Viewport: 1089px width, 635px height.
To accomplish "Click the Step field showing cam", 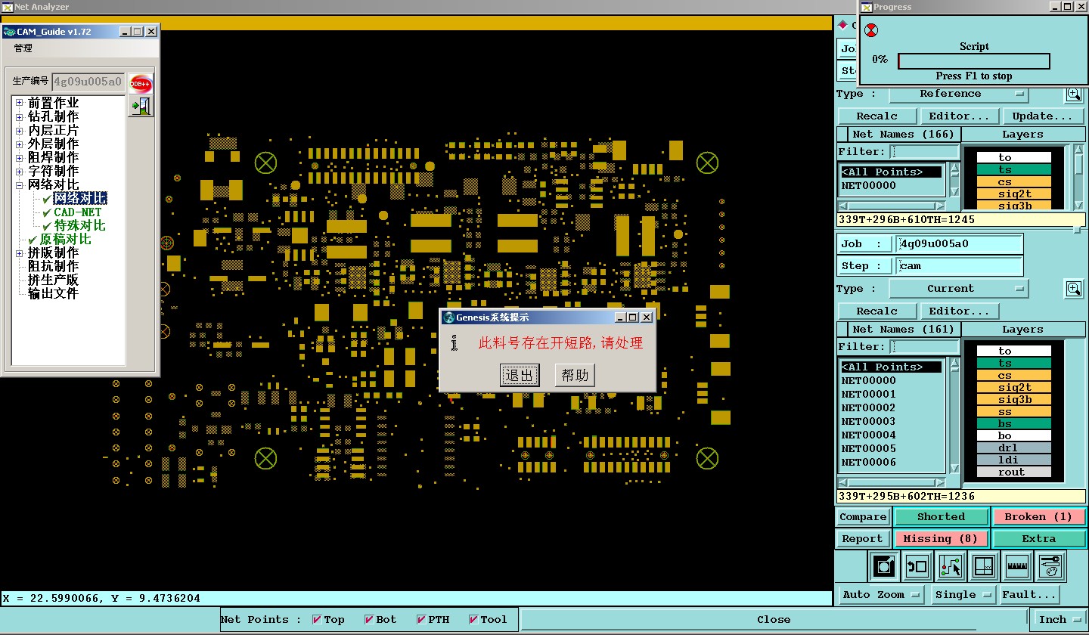I will click(960, 266).
